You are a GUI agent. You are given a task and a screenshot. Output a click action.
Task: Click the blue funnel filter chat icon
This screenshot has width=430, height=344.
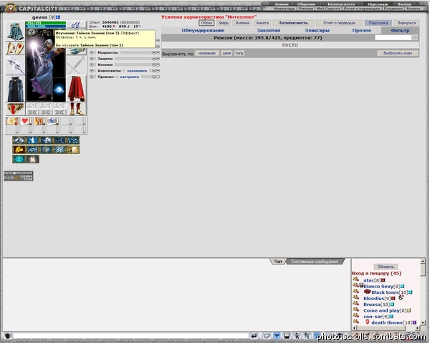click(277, 336)
